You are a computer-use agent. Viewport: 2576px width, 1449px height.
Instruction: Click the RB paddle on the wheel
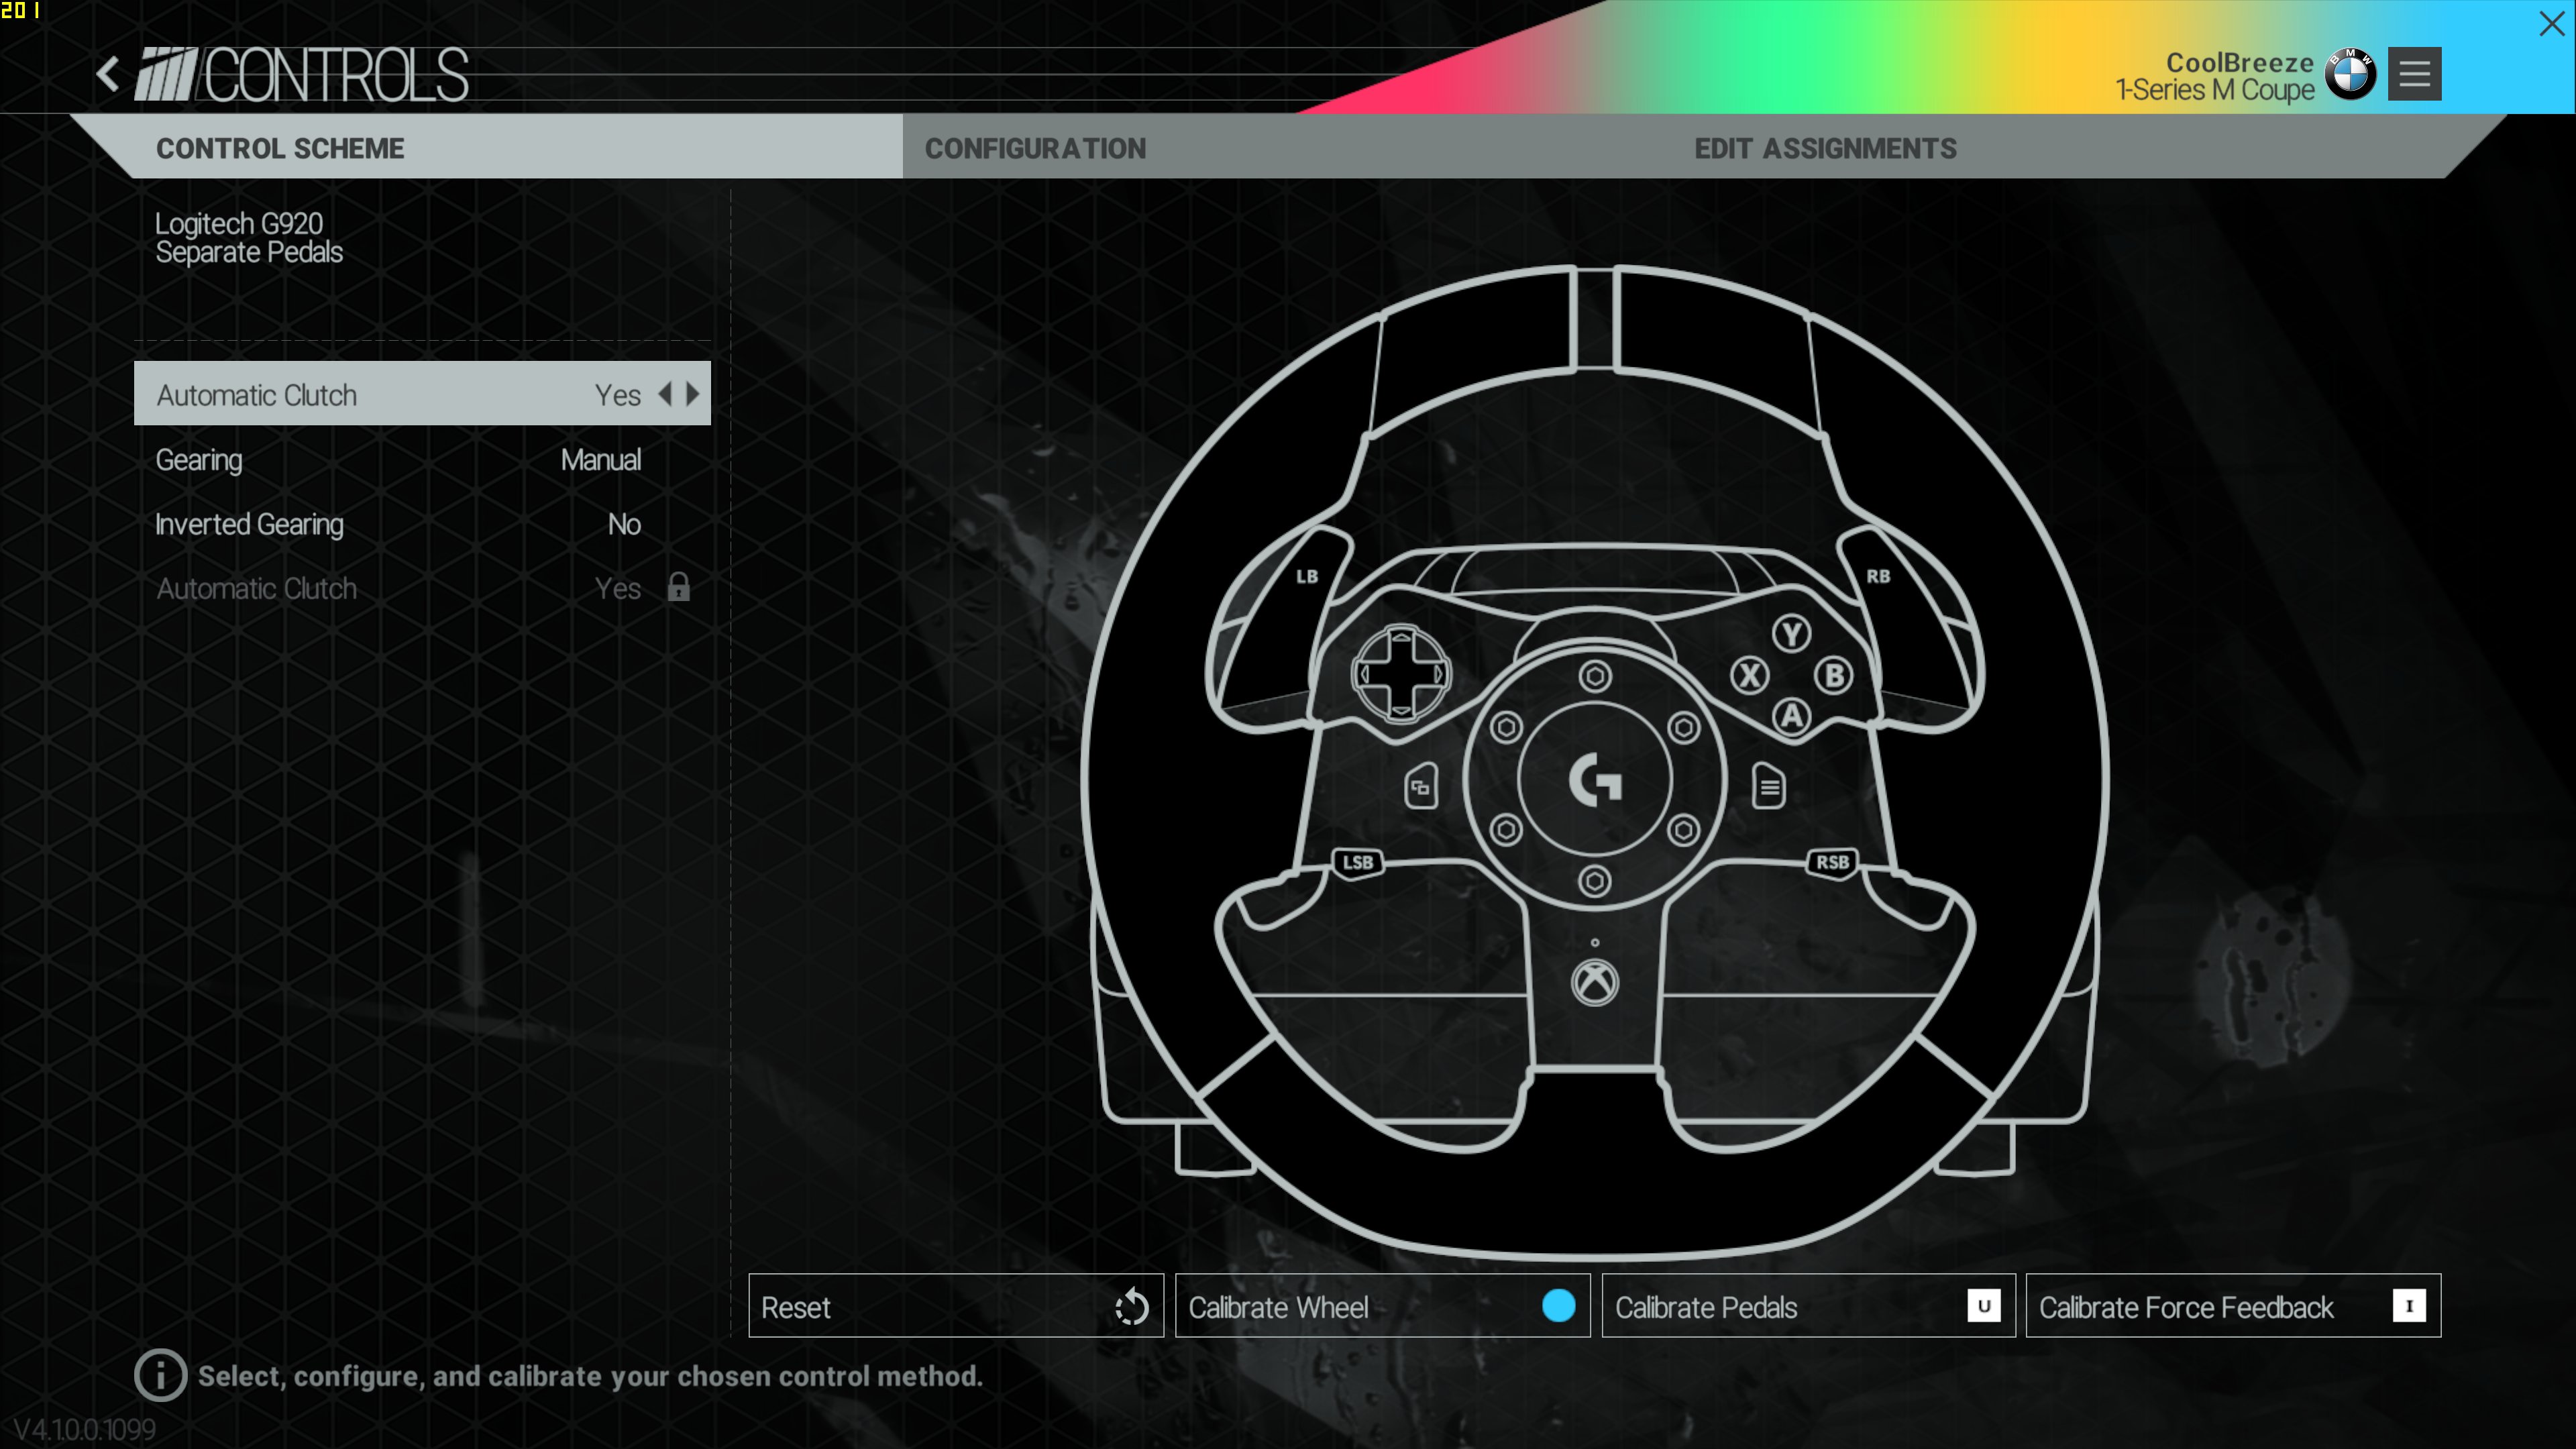[1878, 577]
